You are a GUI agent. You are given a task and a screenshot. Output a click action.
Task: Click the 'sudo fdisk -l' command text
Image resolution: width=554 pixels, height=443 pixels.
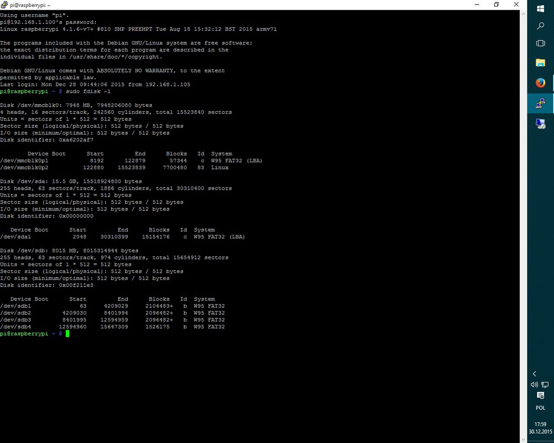click(x=88, y=92)
